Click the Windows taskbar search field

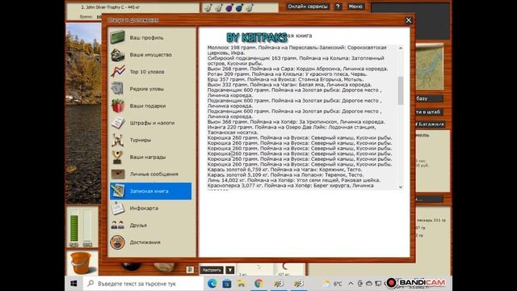(144, 284)
